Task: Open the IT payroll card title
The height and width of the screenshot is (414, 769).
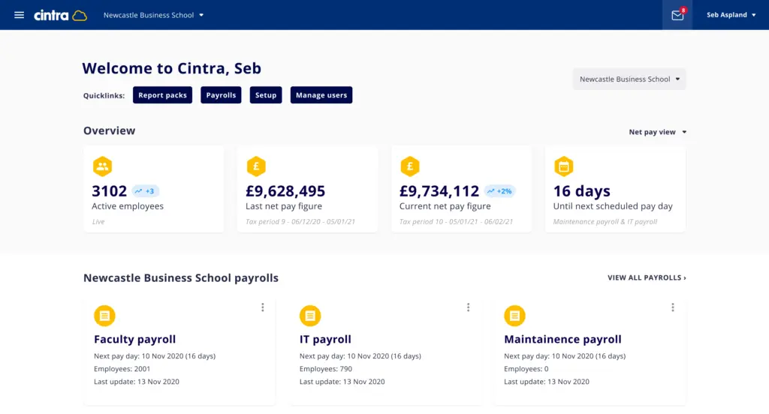Action: tap(325, 339)
